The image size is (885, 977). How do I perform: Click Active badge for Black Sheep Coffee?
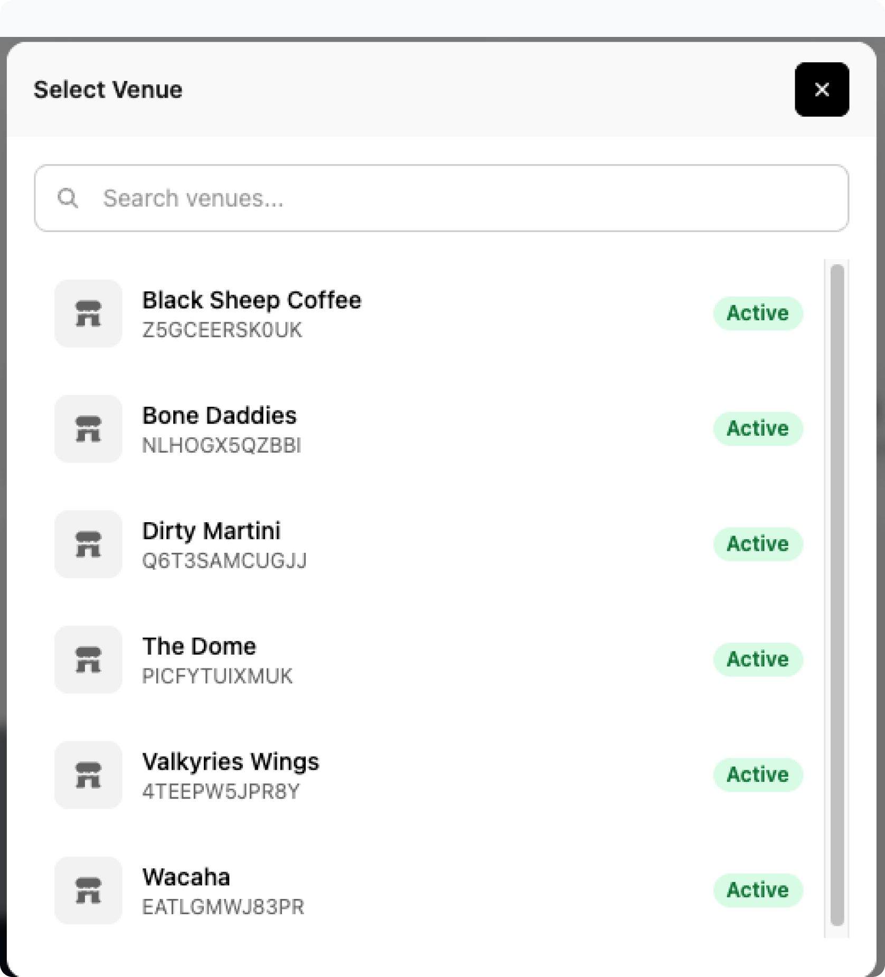[x=758, y=313]
